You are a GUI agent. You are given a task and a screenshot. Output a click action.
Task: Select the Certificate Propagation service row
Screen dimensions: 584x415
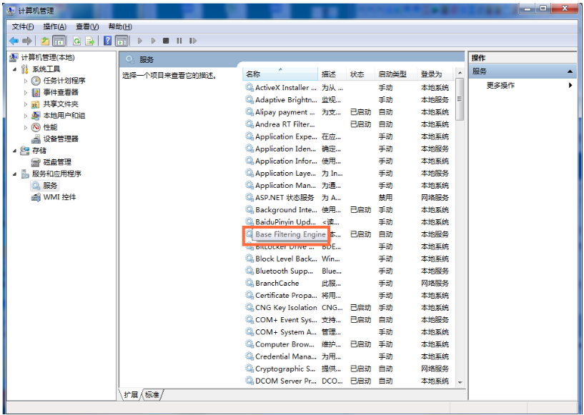coord(348,295)
